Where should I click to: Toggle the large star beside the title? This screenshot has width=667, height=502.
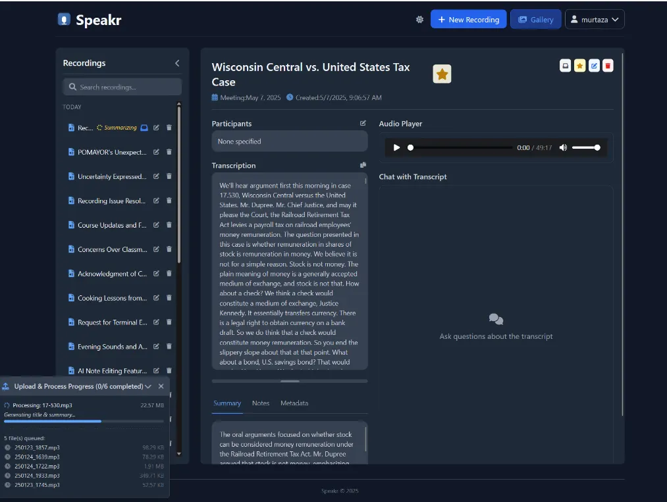pos(442,74)
